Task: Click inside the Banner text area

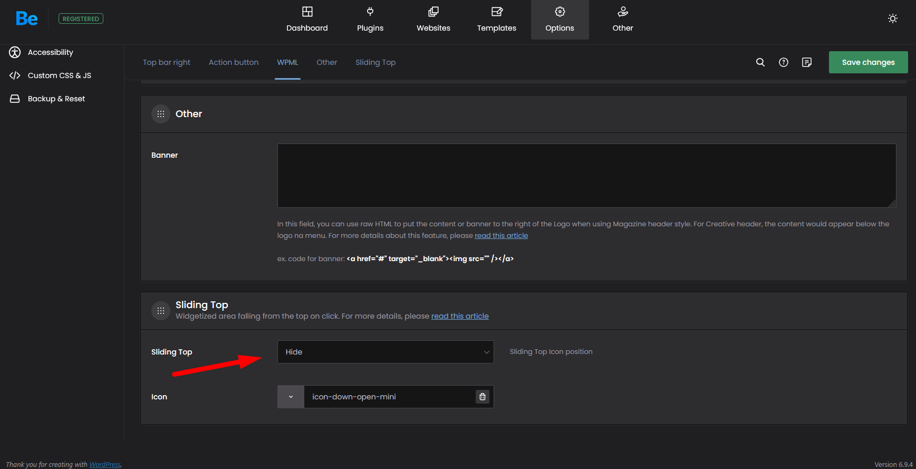Action: (586, 176)
